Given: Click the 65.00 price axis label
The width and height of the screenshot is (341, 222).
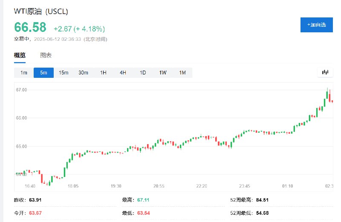Looking at the screenshot, I should [22, 146].
